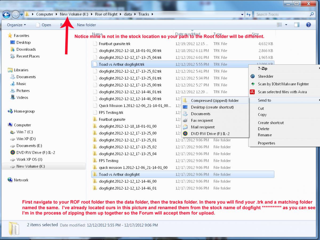Click the Computer icon in the navigation pane

coord(10,125)
